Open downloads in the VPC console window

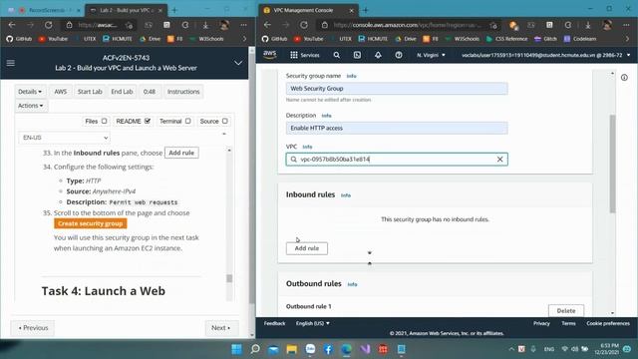pos(588,25)
